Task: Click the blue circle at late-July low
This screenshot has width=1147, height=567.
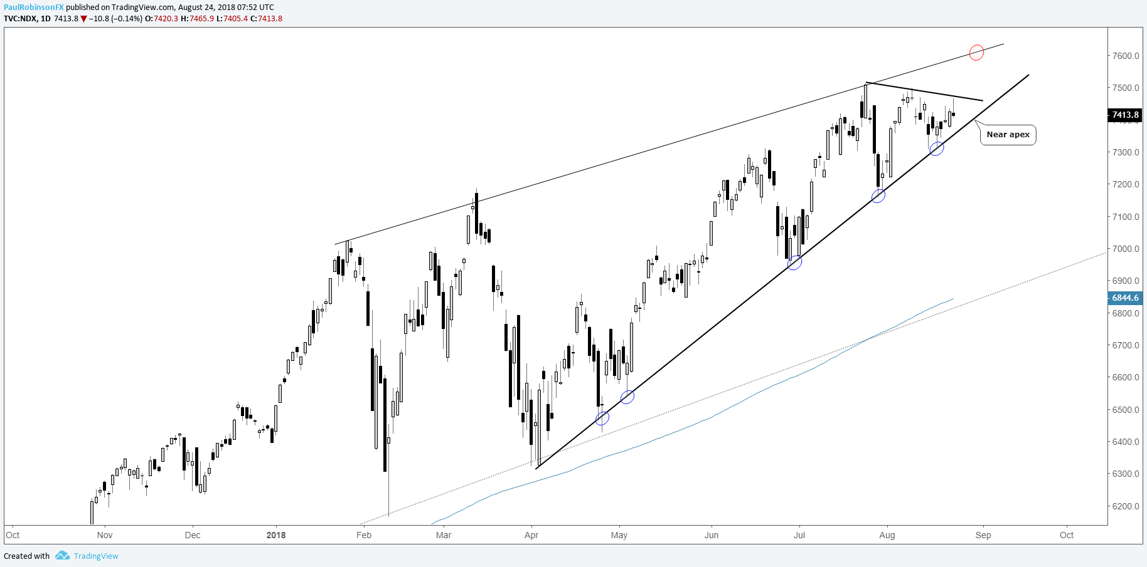Action: pos(878,195)
